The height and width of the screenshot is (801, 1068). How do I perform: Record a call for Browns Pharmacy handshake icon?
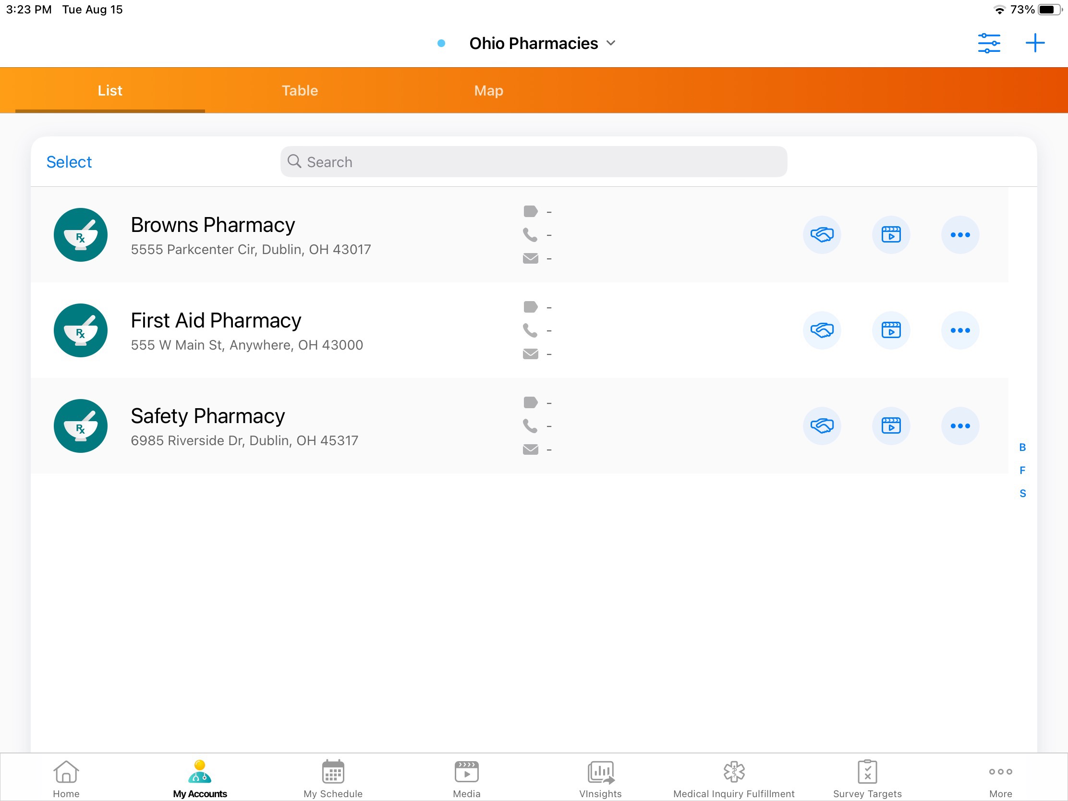coord(822,235)
